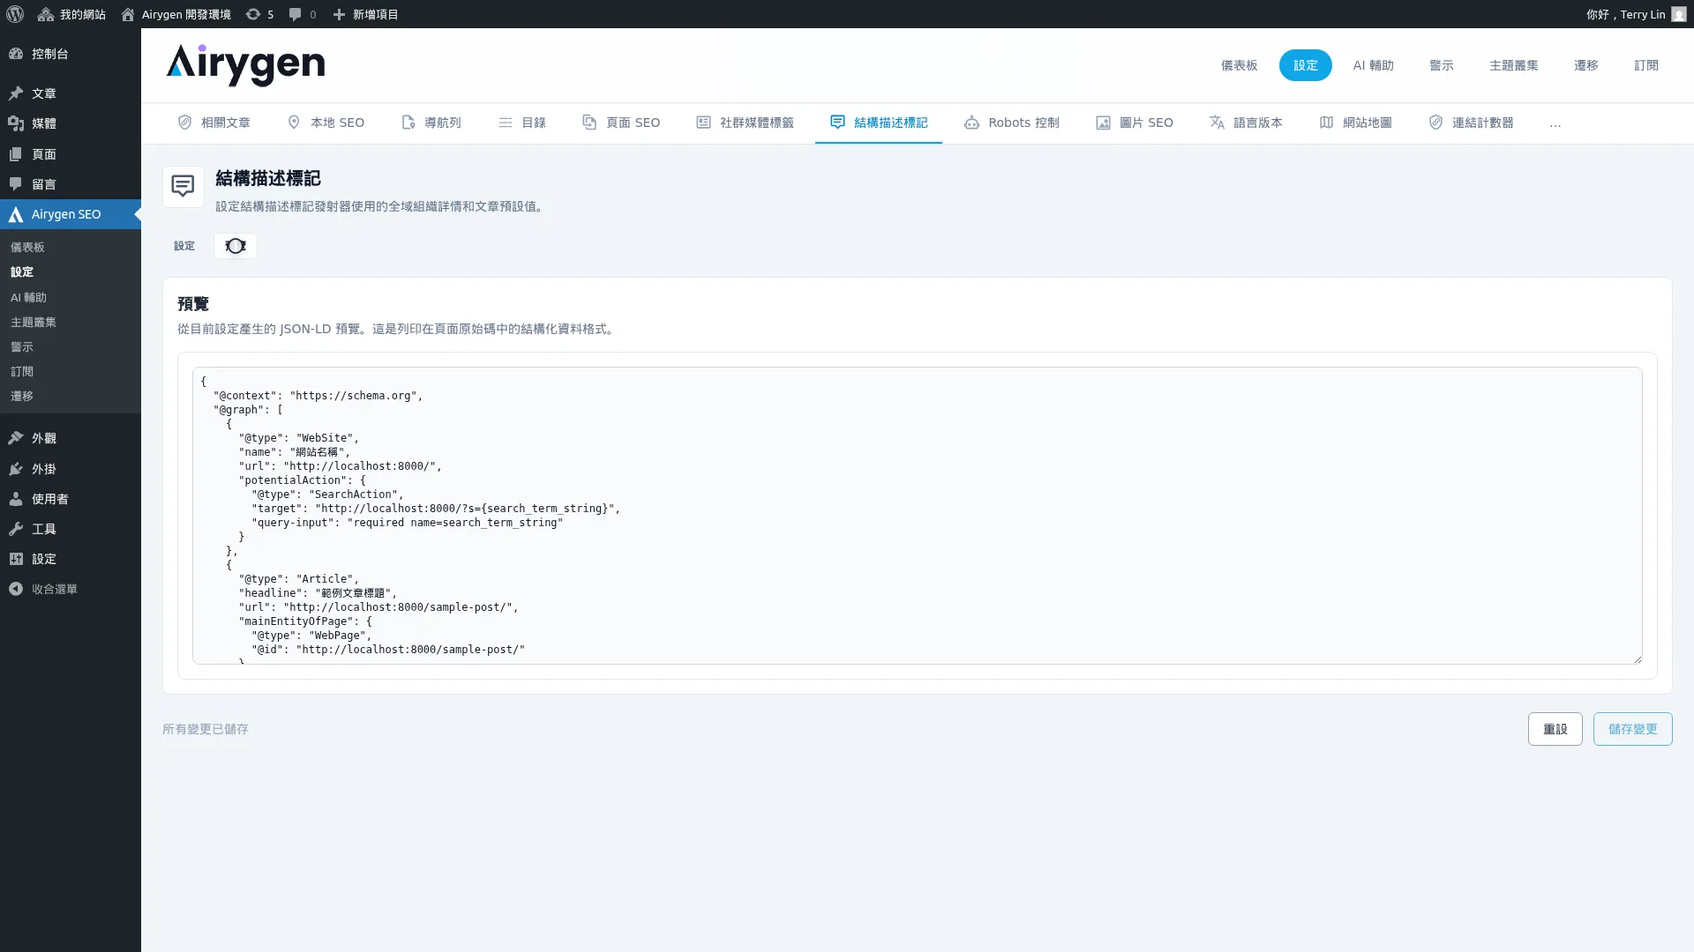Open 訂閱 in the sidebar submenu
Viewport: 1694px width, 952px height.
point(22,372)
